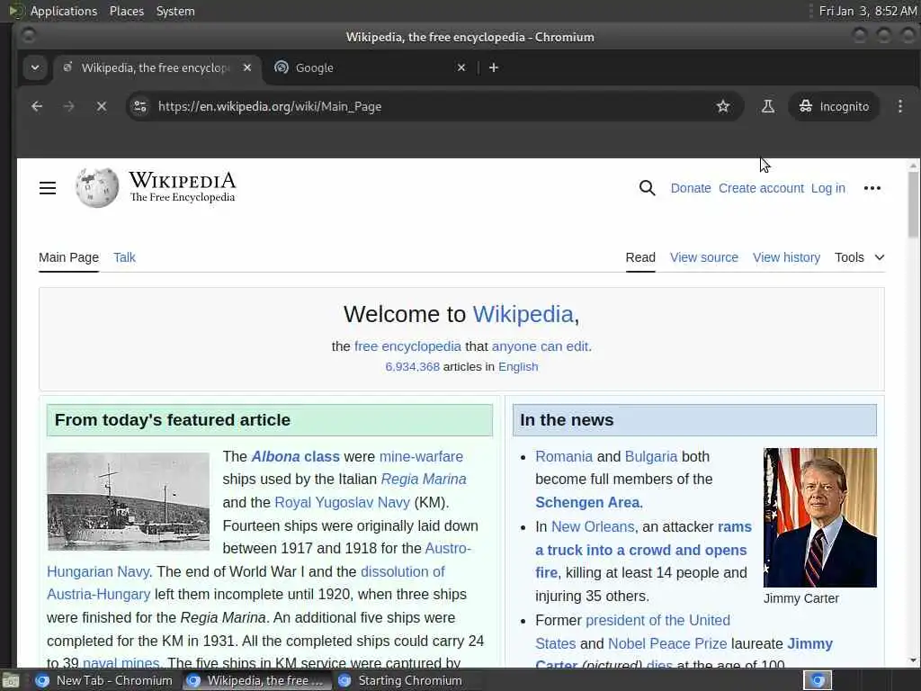The image size is (921, 691).
Task: Open the Romania news link
Action: 564,456
